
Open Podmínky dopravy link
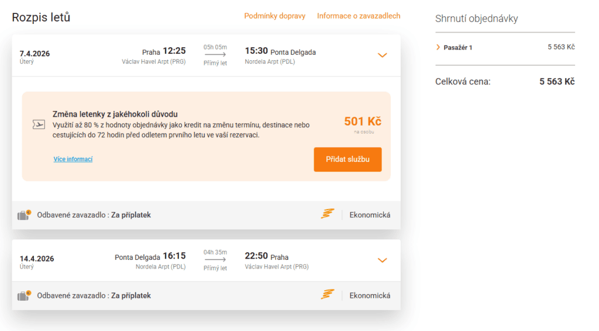coord(275,16)
